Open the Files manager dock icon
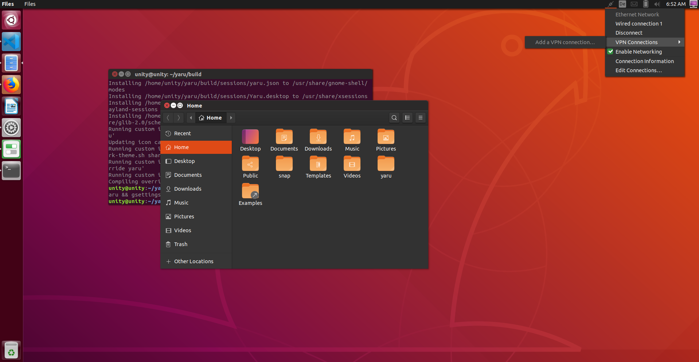 click(x=11, y=63)
